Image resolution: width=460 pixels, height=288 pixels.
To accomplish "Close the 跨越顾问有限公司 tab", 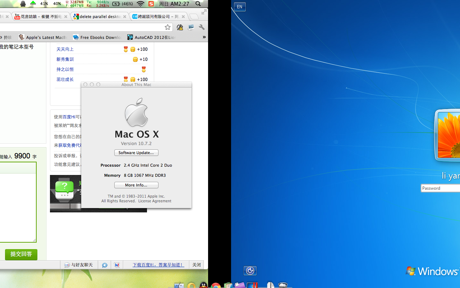I will coord(183,17).
